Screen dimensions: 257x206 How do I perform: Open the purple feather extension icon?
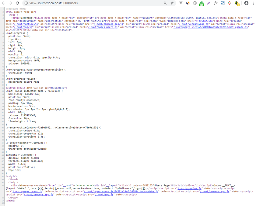[209, 3]
